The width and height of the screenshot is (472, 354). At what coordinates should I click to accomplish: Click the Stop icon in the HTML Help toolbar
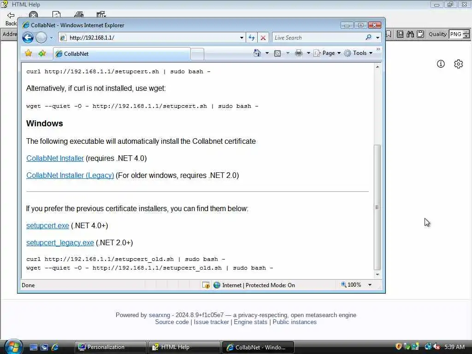coord(33,15)
